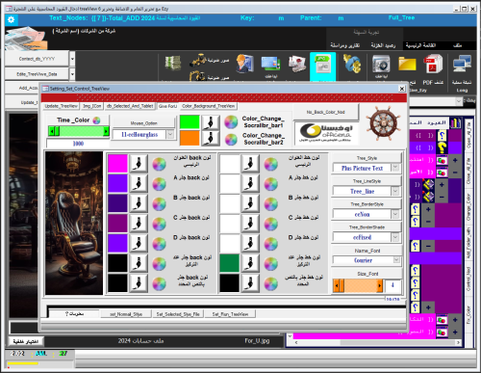Click the settings gear icon at top-left
Screen dimensions: 481x373
[x=12, y=20]
